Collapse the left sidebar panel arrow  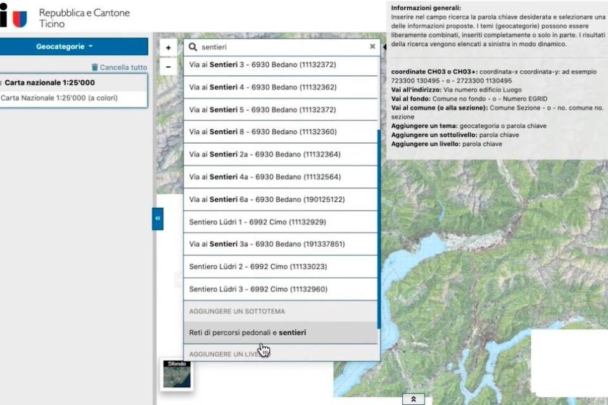(x=158, y=218)
